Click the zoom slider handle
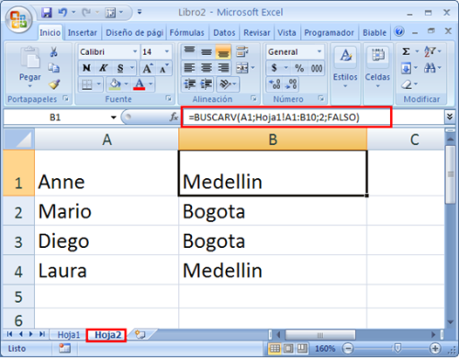 pyautogui.click(x=397, y=348)
